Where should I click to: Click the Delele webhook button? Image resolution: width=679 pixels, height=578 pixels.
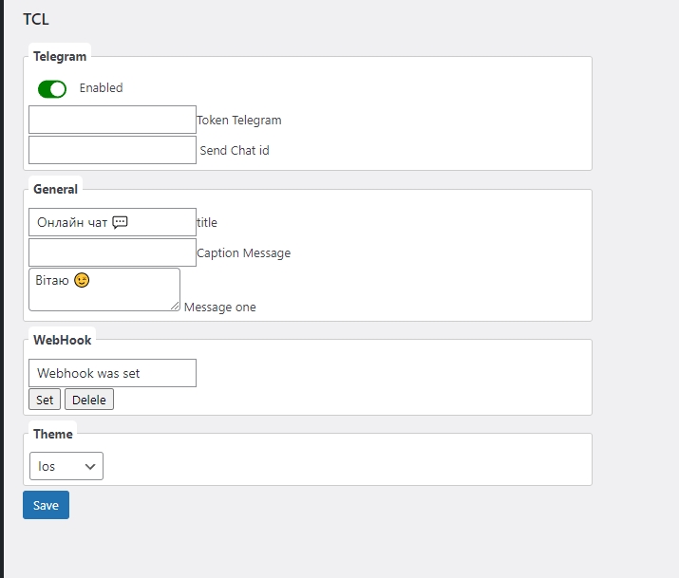pyautogui.click(x=89, y=400)
